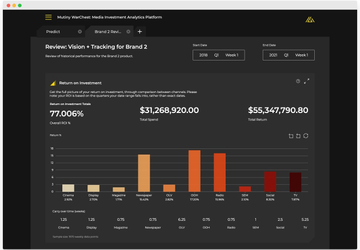Click the TV bar in chart
The height and width of the screenshot is (250, 360).
point(295,182)
